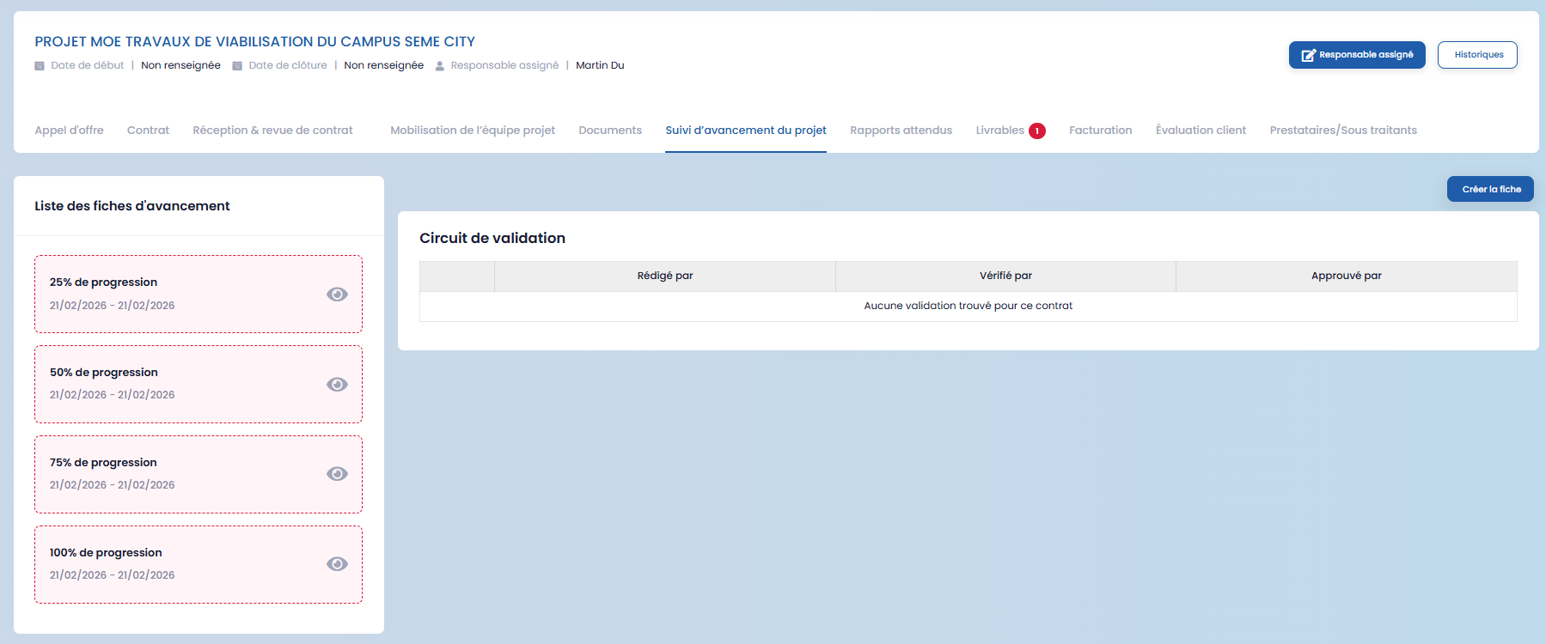
Task: Open the Contrat tab
Action: tap(148, 131)
